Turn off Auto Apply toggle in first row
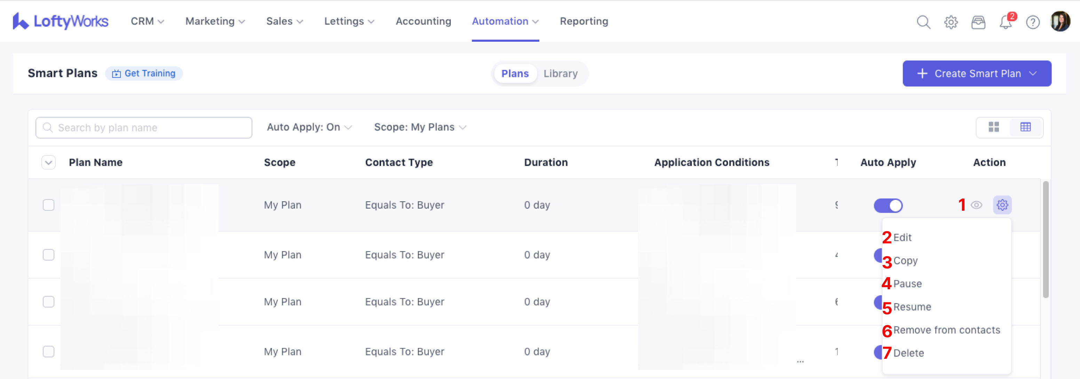The image size is (1080, 379). 888,205
